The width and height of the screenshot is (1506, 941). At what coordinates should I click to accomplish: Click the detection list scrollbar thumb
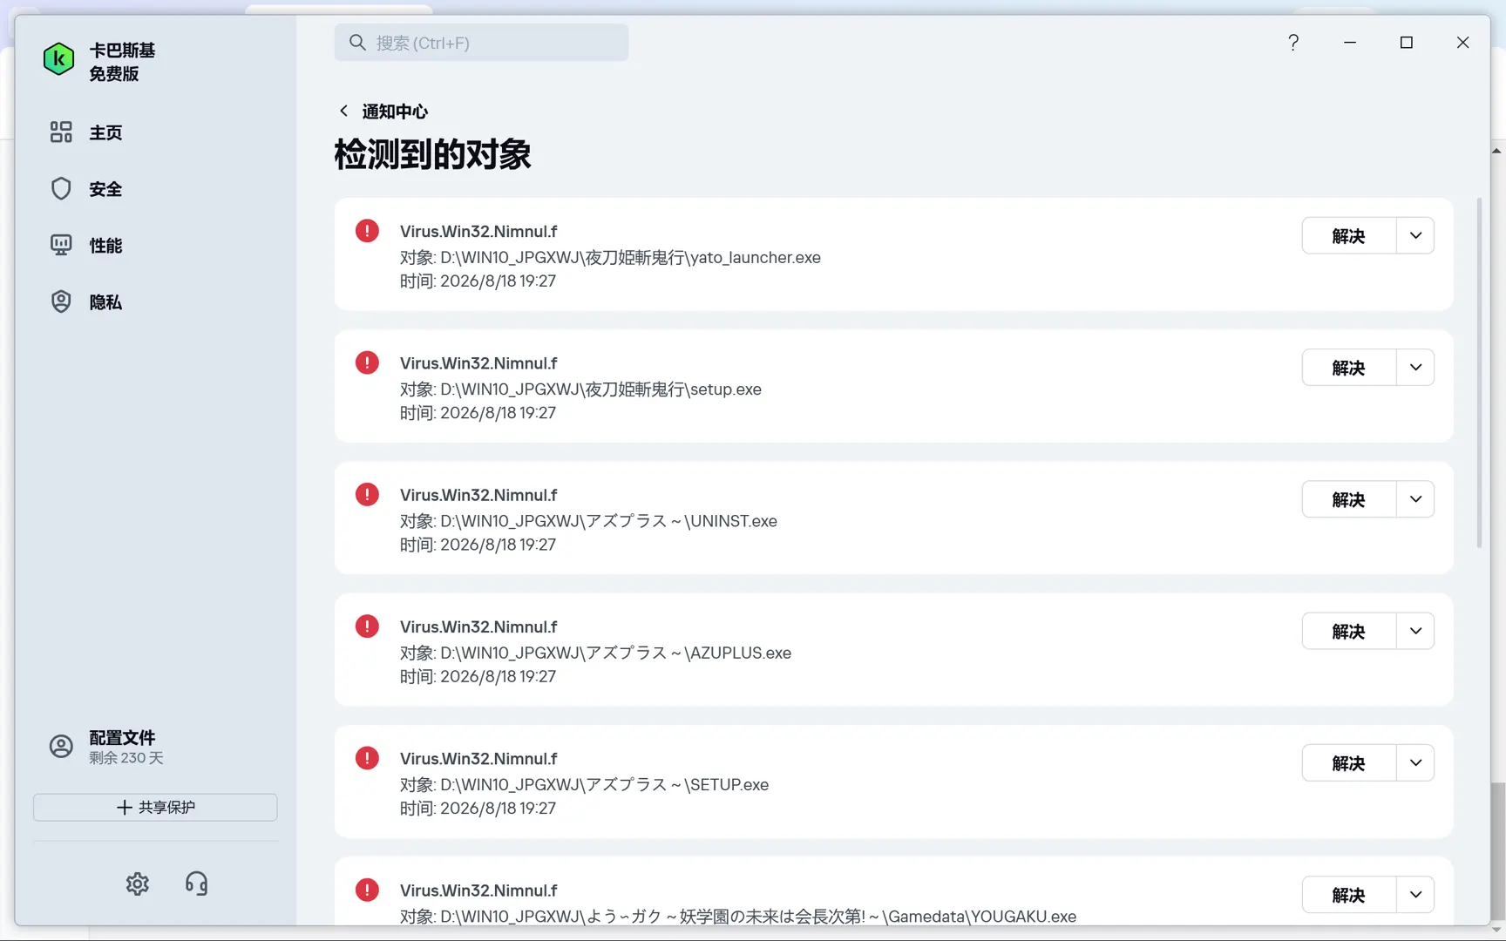[1479, 373]
